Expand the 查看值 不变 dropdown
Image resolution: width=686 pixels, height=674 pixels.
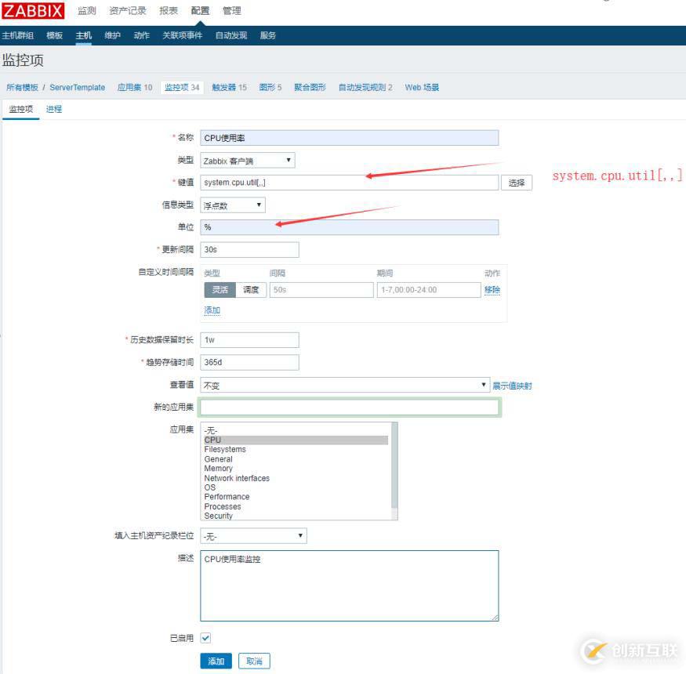click(x=345, y=386)
